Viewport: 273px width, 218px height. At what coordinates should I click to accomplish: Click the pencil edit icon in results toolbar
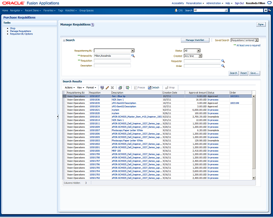pyautogui.click(x=107, y=88)
